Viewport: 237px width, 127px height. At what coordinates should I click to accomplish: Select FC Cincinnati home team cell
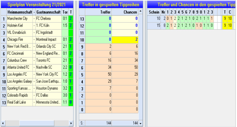coord(20,54)
